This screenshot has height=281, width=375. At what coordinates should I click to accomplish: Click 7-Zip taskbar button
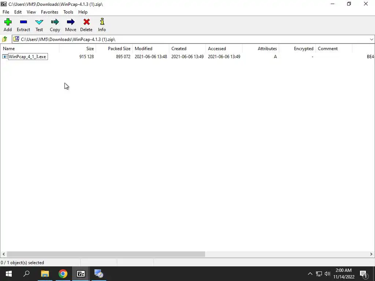pyautogui.click(x=81, y=274)
